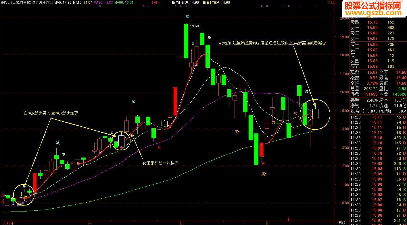Click the 减 marker above the 19.68 peak

tap(187, 17)
